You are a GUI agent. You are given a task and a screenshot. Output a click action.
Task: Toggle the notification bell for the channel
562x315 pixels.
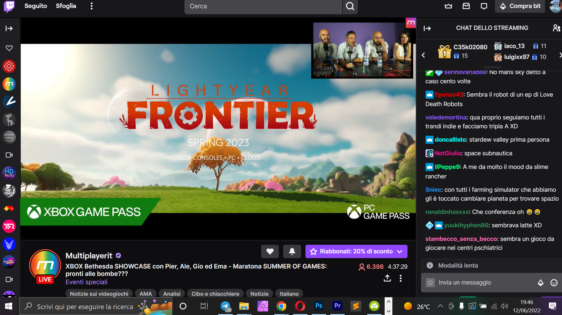pos(292,251)
